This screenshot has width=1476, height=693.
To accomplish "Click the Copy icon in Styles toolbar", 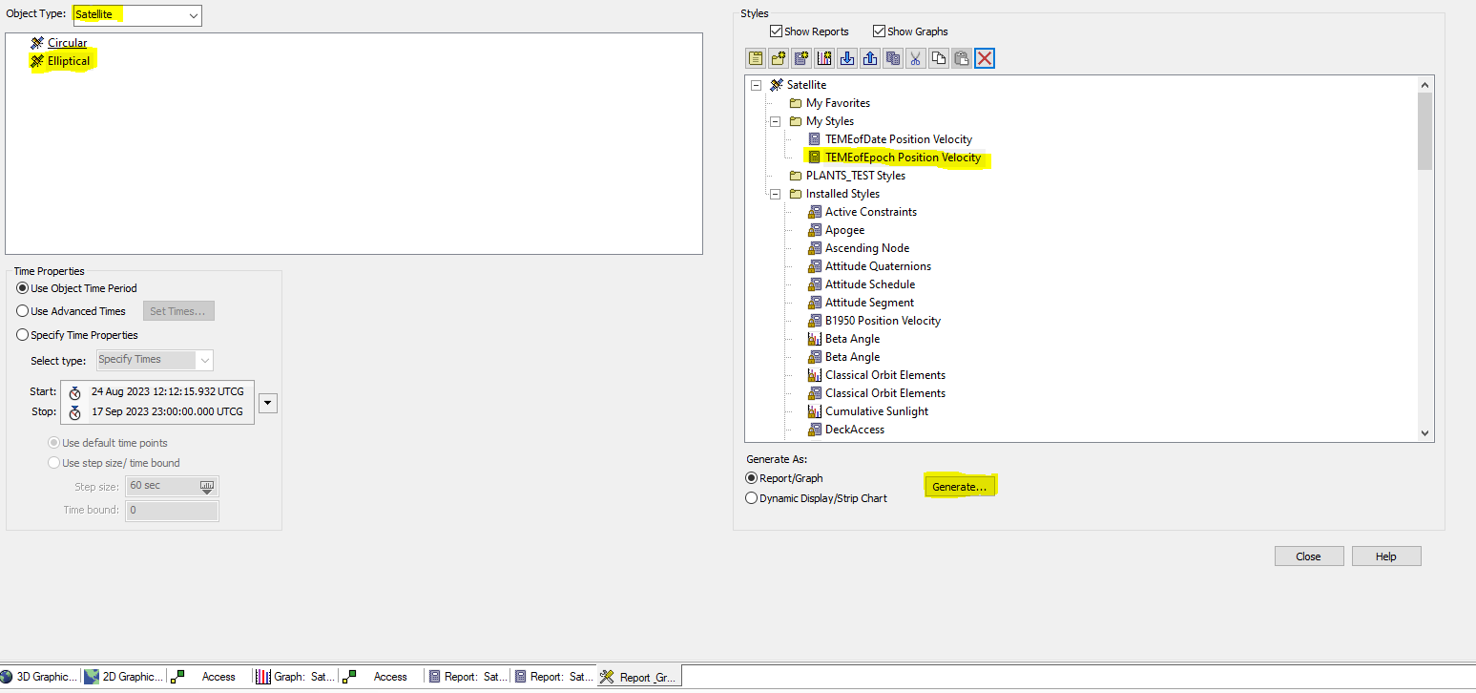I will click(939, 58).
